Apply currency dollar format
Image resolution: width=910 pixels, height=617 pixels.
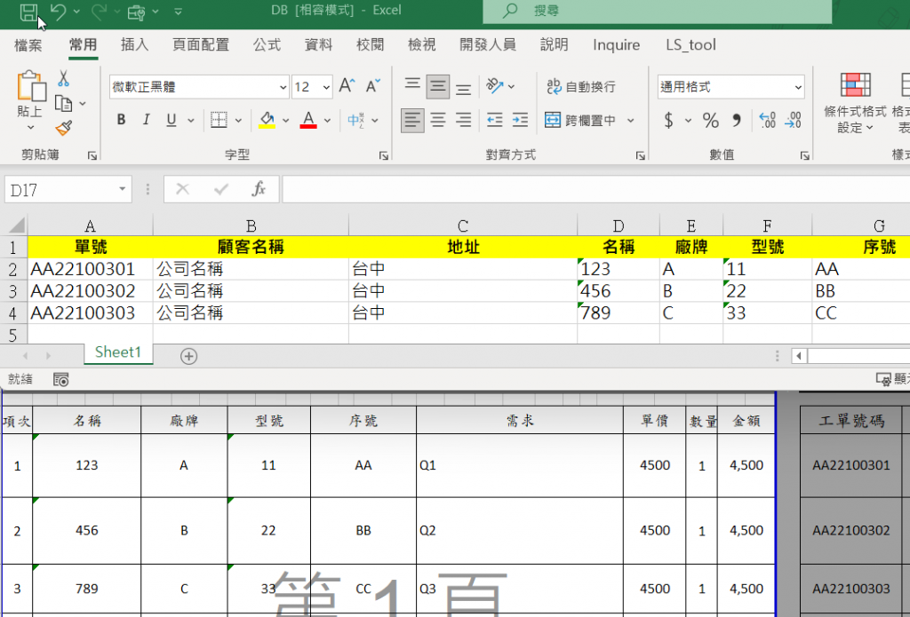[668, 121]
